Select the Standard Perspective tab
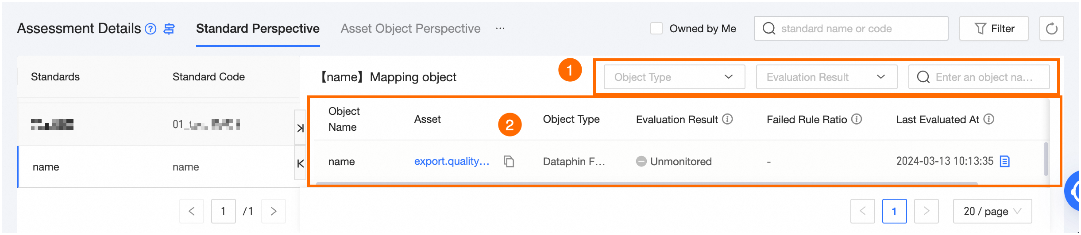1081x235 pixels. [x=258, y=29]
